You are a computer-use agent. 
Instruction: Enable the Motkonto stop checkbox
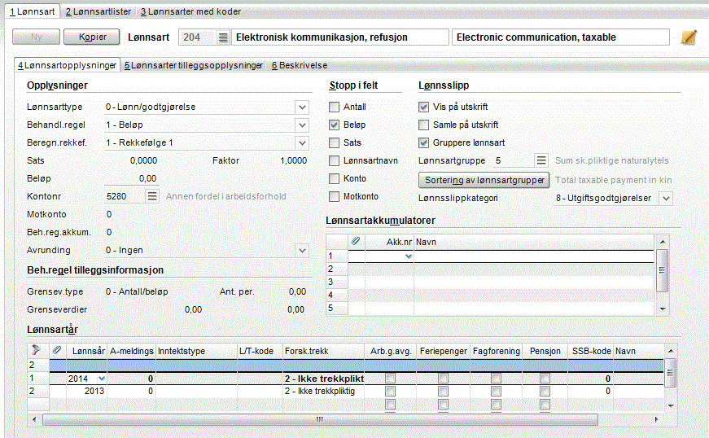(335, 197)
